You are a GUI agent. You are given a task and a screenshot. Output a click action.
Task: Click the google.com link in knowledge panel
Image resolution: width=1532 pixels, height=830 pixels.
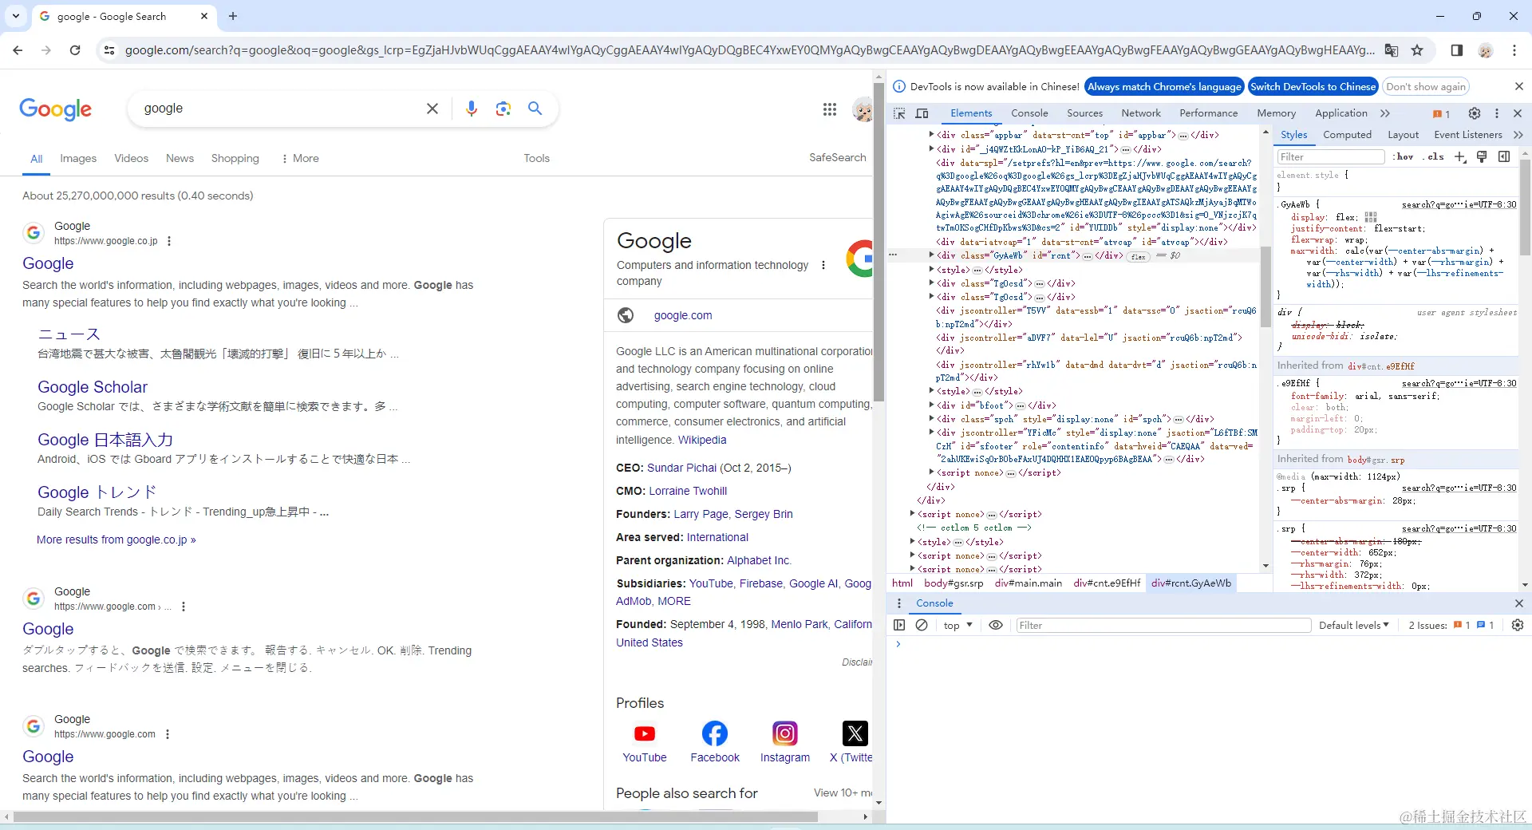click(683, 315)
